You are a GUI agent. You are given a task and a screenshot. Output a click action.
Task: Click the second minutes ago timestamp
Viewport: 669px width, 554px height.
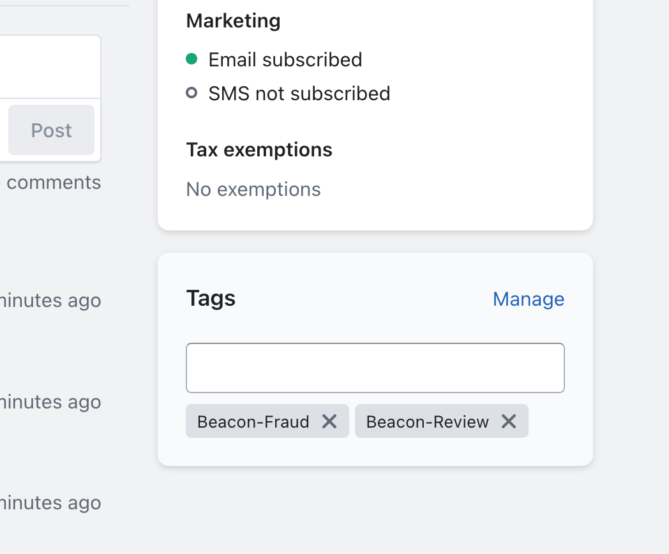pyautogui.click(x=50, y=402)
